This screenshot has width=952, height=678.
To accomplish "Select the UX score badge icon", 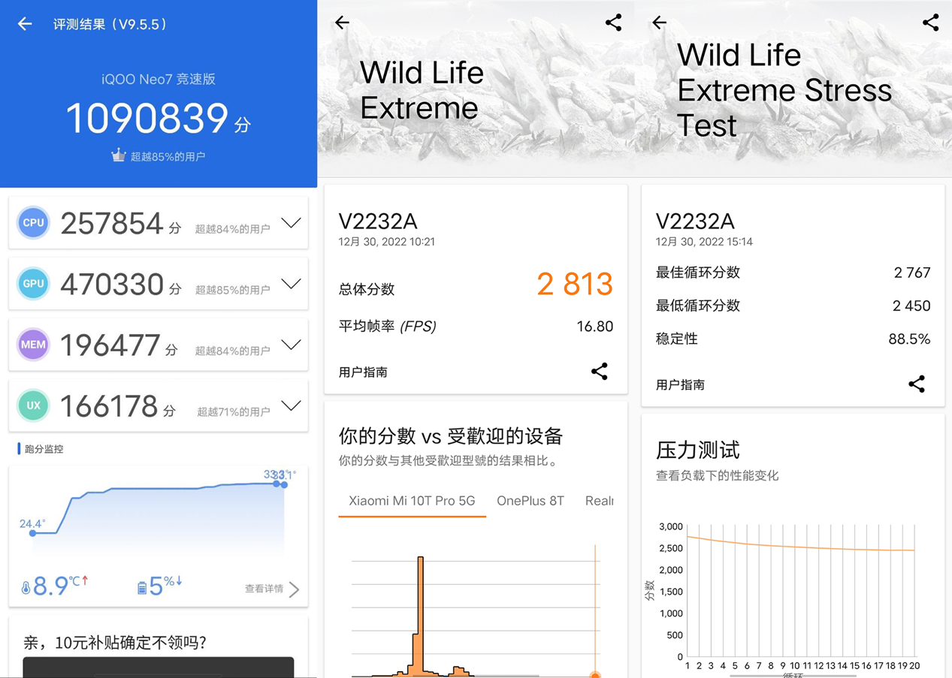I will [x=33, y=405].
